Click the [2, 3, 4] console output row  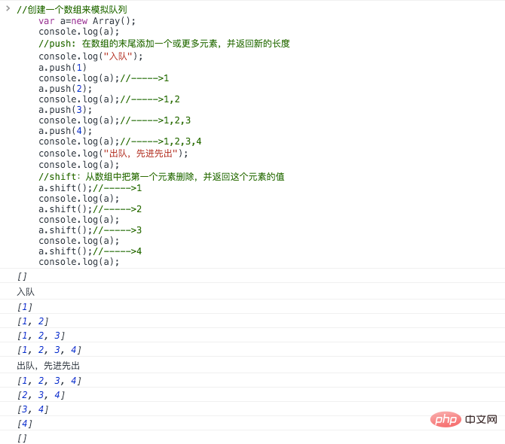click(x=252, y=394)
